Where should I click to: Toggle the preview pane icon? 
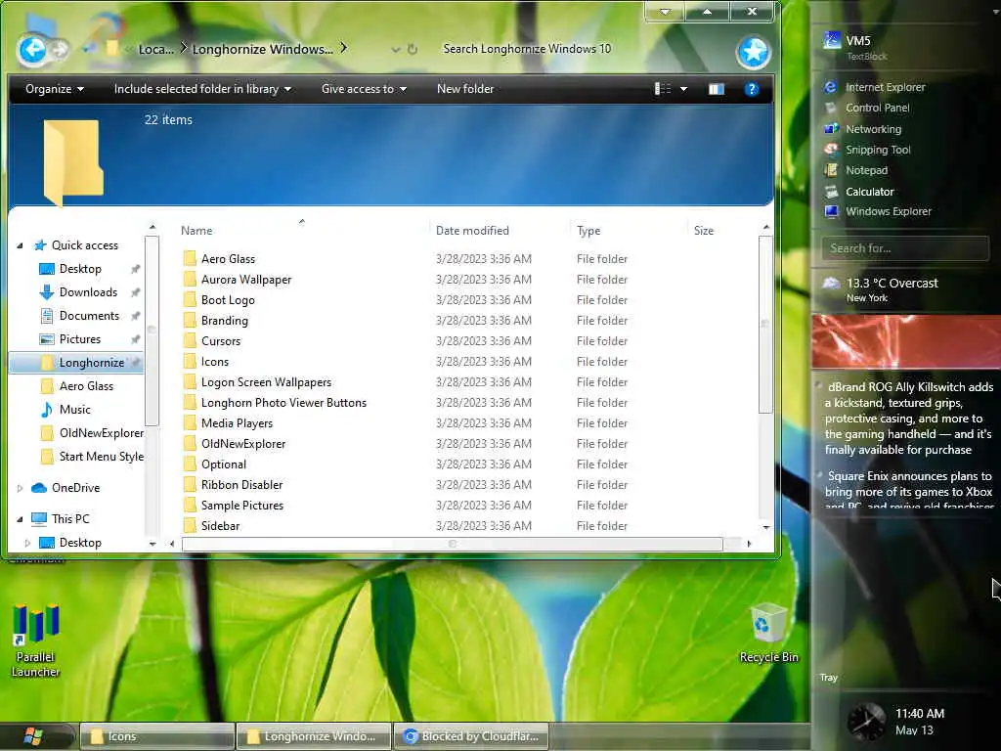click(x=717, y=89)
